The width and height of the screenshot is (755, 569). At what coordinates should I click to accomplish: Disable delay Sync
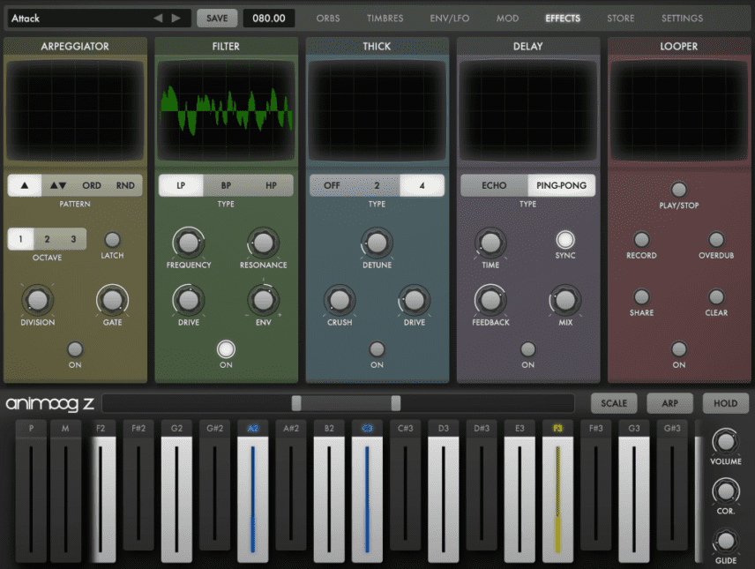[565, 239]
